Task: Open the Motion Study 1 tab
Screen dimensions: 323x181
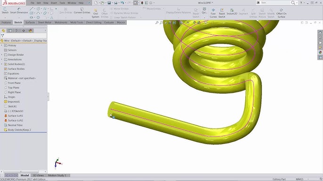Action: pos(57,175)
